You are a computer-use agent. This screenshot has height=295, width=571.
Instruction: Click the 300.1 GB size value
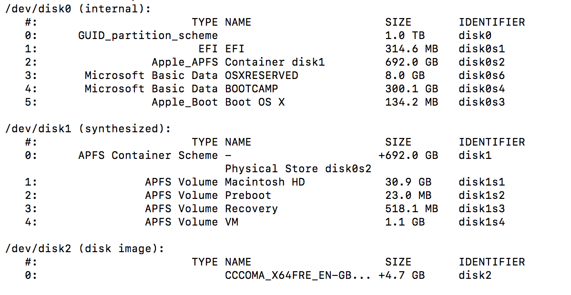pos(411,88)
